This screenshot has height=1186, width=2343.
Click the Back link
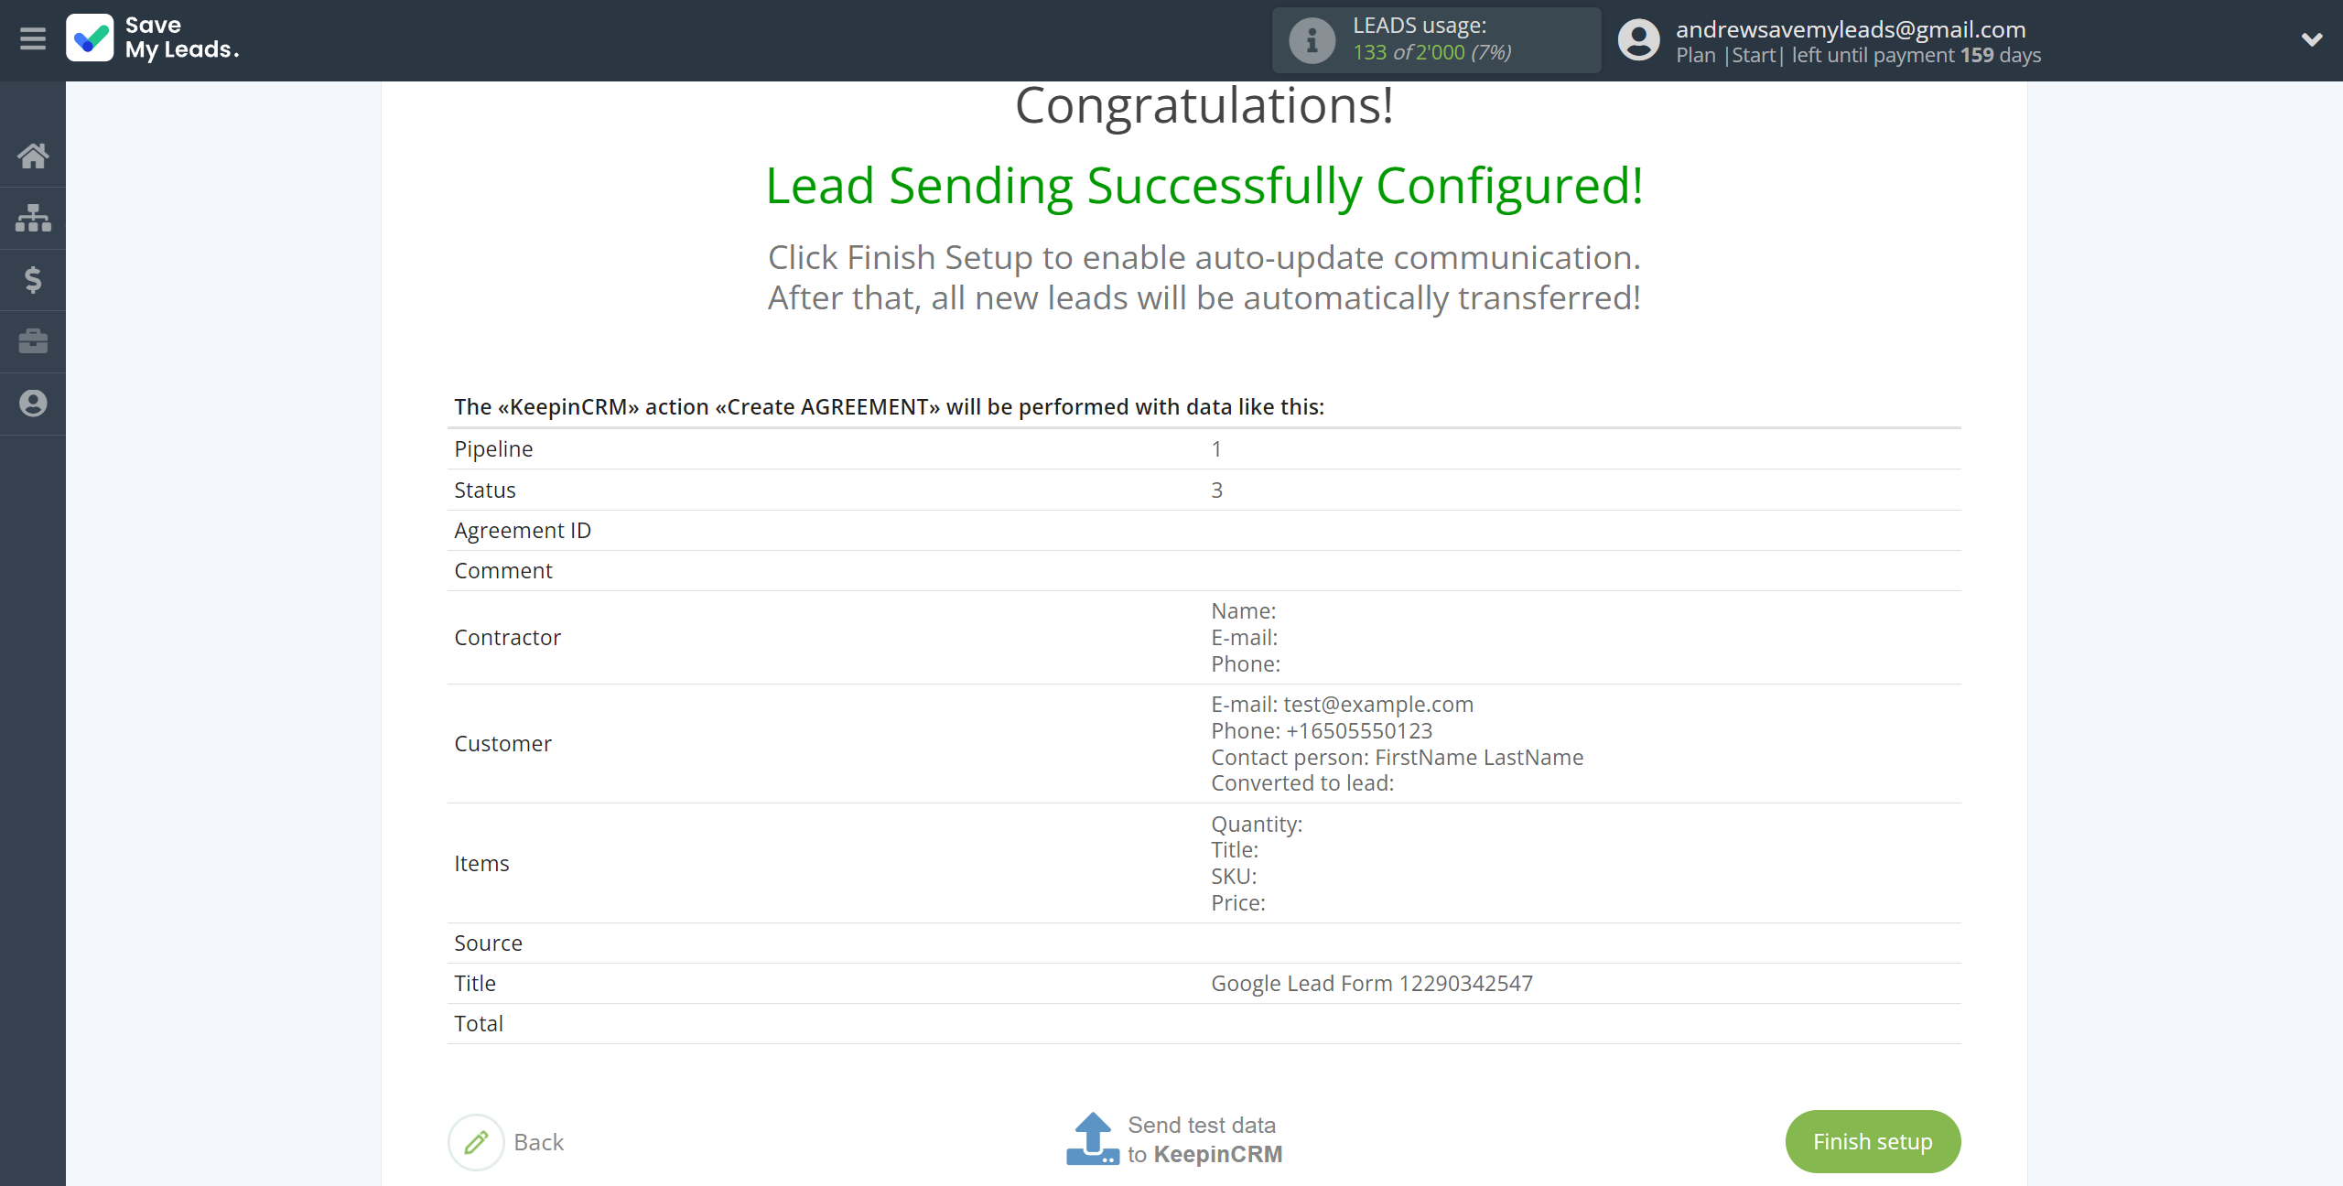click(x=538, y=1142)
